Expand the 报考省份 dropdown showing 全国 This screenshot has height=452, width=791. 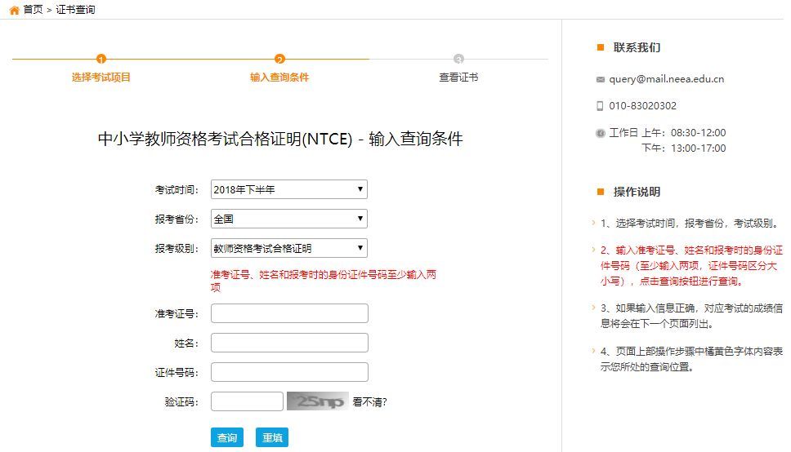tap(289, 219)
